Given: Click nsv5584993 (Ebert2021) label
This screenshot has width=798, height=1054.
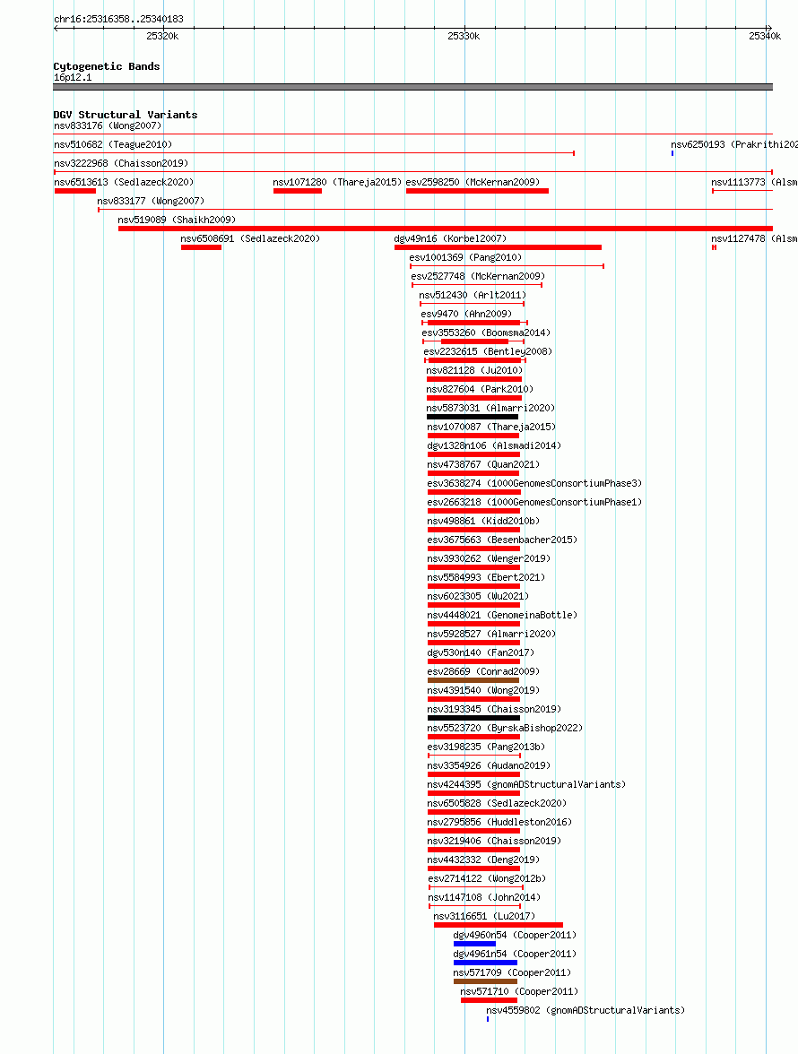Looking at the screenshot, I should coord(486,577).
